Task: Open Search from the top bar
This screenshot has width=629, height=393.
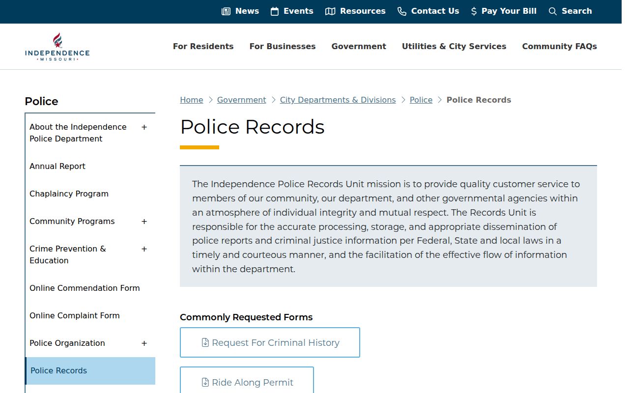Action: pyautogui.click(x=570, y=11)
